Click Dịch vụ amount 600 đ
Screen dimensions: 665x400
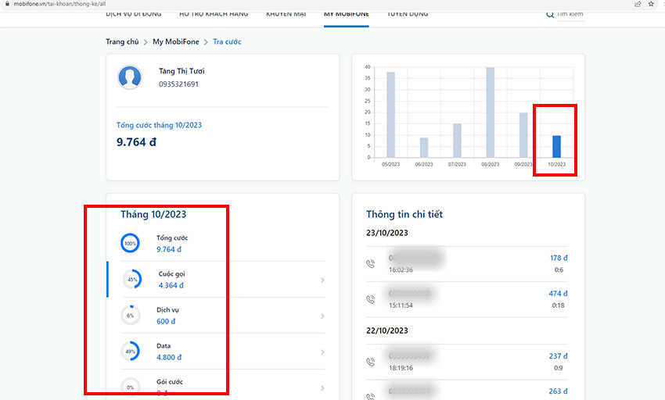tap(166, 321)
